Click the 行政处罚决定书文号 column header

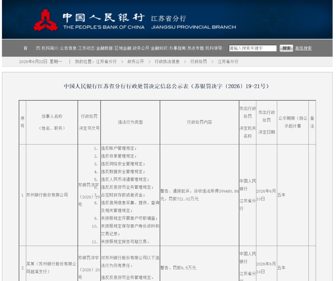[x=89, y=122]
